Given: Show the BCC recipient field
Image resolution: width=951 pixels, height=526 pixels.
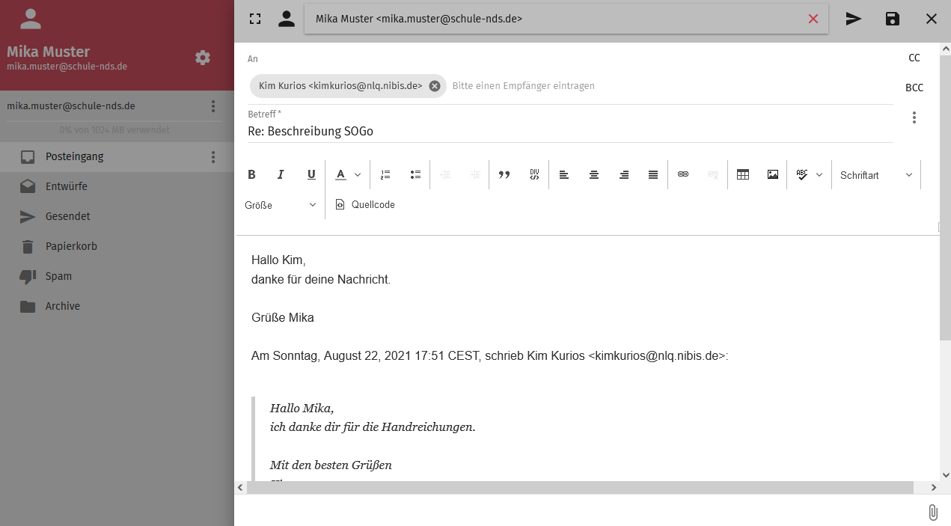Looking at the screenshot, I should (914, 88).
